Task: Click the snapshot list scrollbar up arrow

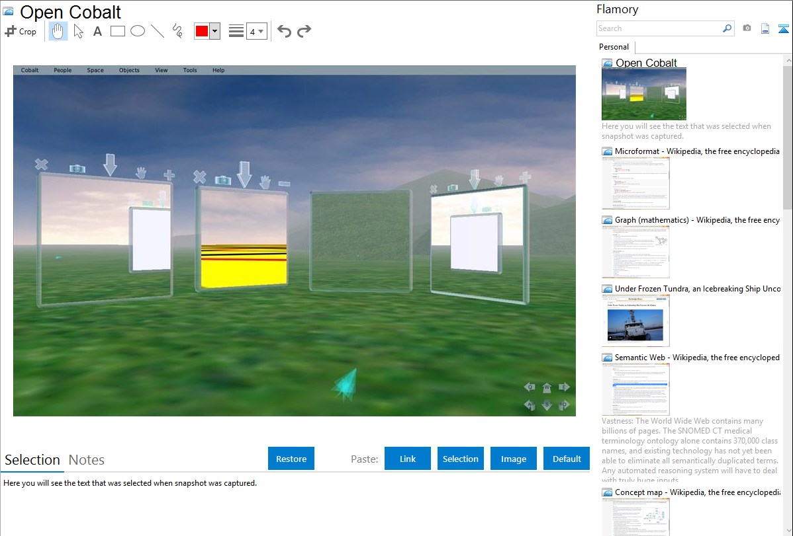Action: tap(788, 60)
